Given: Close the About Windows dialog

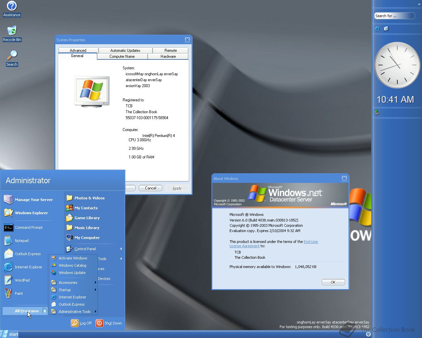Looking at the screenshot, I should point(344,179).
